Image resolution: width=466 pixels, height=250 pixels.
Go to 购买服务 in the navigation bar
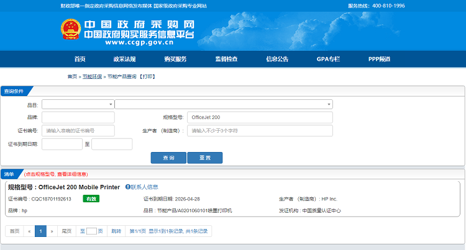click(x=175, y=59)
